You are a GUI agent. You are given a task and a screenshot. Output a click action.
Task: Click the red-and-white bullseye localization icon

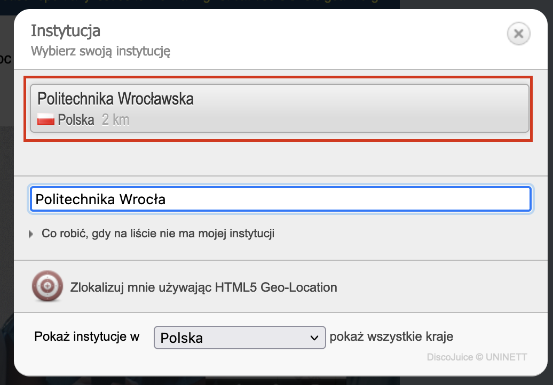tap(47, 286)
